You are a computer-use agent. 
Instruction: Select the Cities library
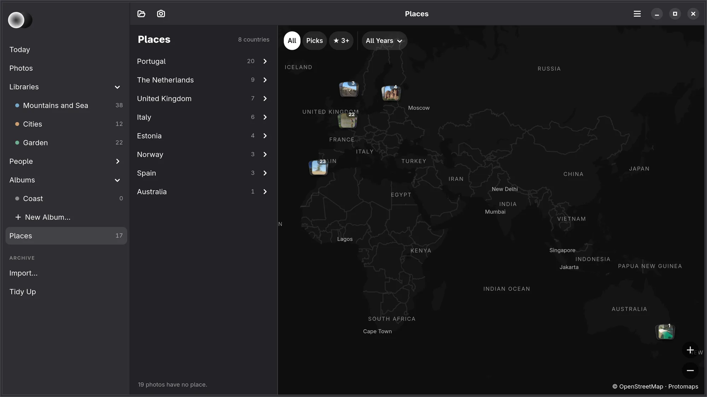click(66, 124)
